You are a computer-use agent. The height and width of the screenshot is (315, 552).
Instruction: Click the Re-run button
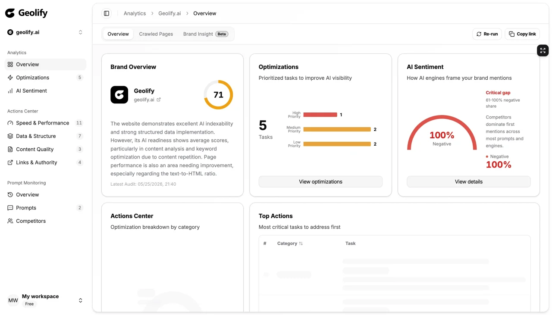(x=487, y=34)
